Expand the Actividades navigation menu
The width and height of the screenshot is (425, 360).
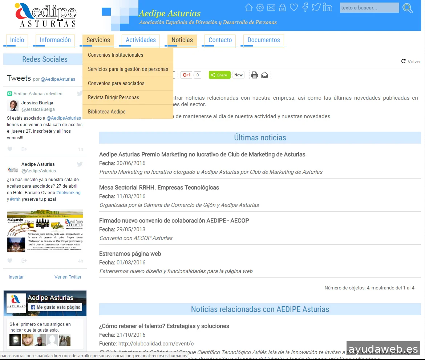click(141, 40)
